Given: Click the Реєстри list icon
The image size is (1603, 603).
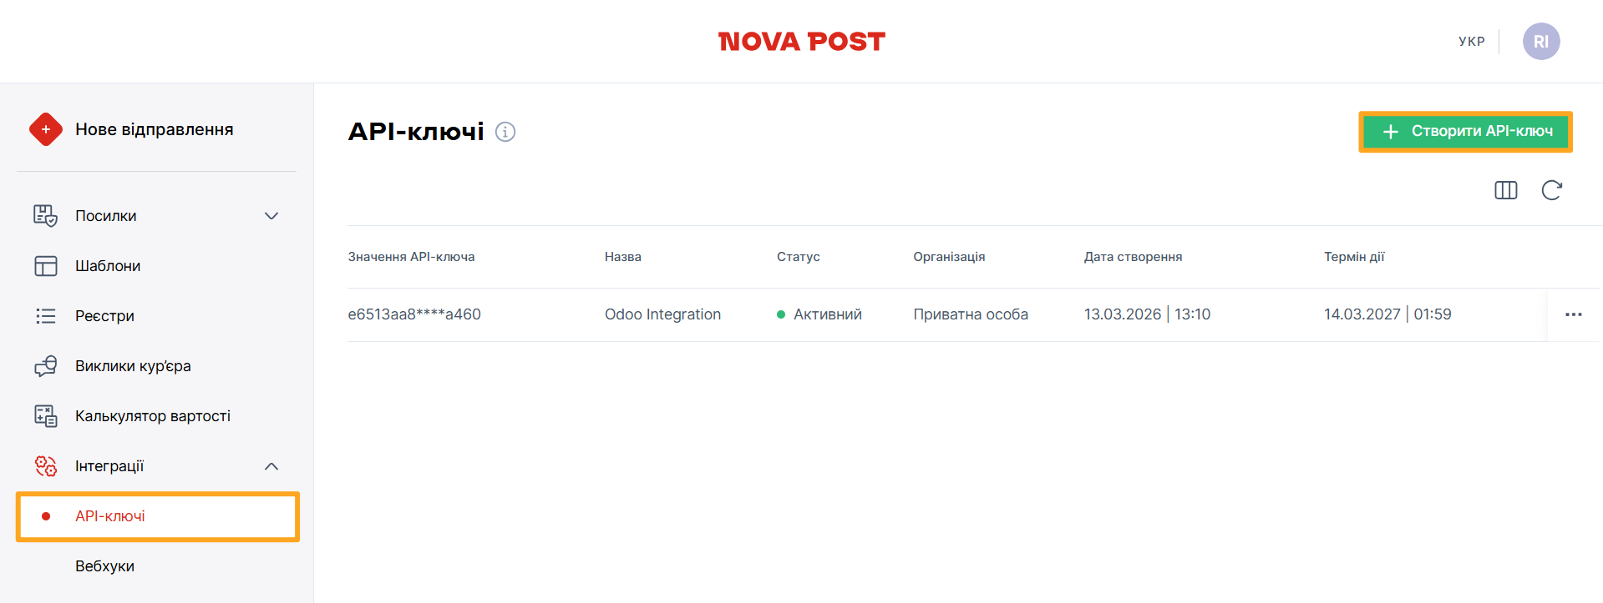Looking at the screenshot, I should (45, 316).
